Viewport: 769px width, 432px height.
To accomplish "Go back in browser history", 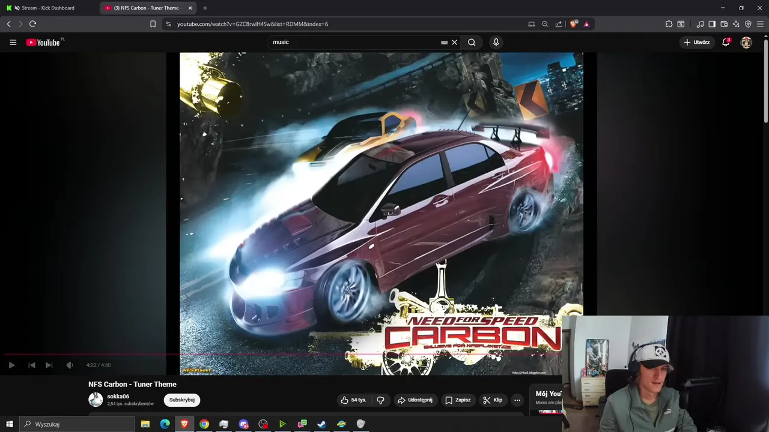I will pos(8,24).
